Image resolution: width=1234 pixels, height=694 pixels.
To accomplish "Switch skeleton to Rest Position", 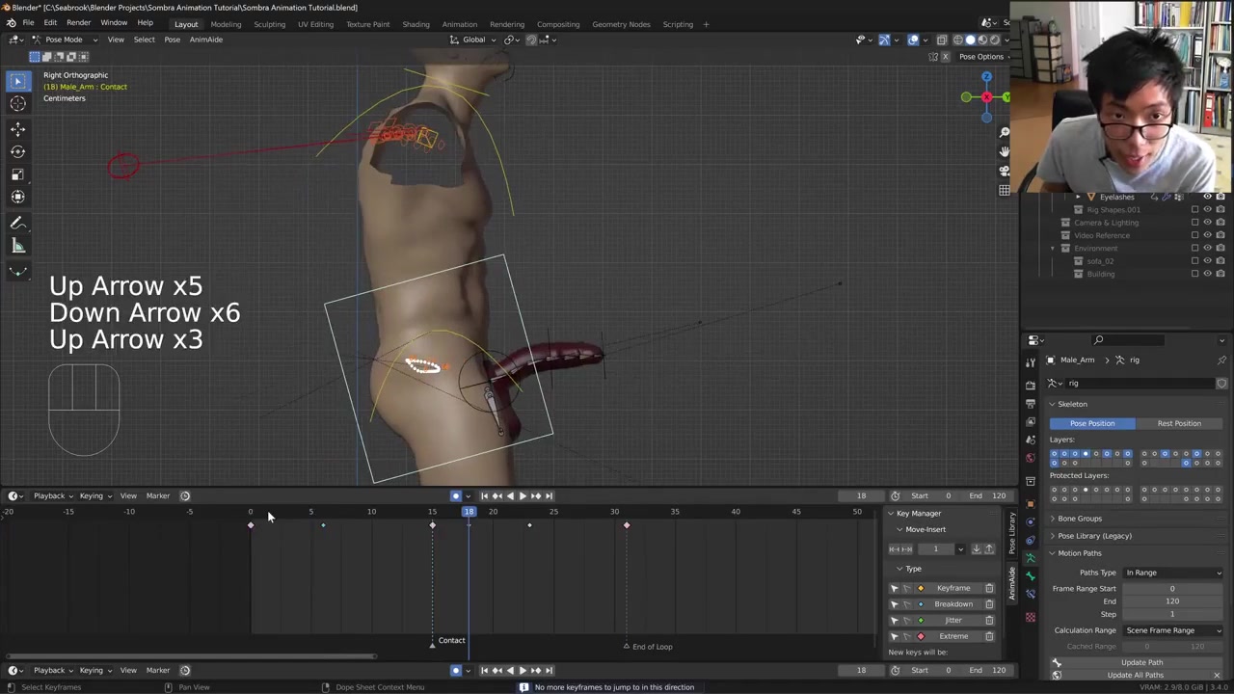I will pos(1178,423).
